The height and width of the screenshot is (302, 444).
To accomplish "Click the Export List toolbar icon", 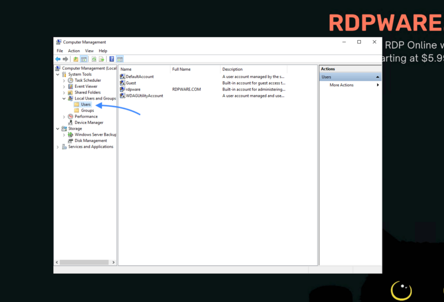I will click(102, 59).
